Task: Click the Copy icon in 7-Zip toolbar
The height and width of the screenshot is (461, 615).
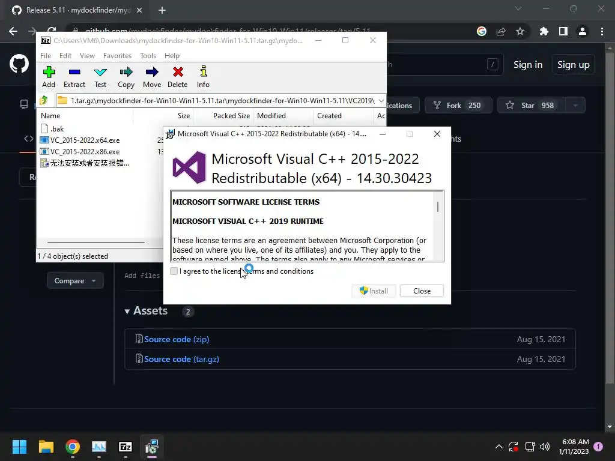Action: [x=126, y=77]
